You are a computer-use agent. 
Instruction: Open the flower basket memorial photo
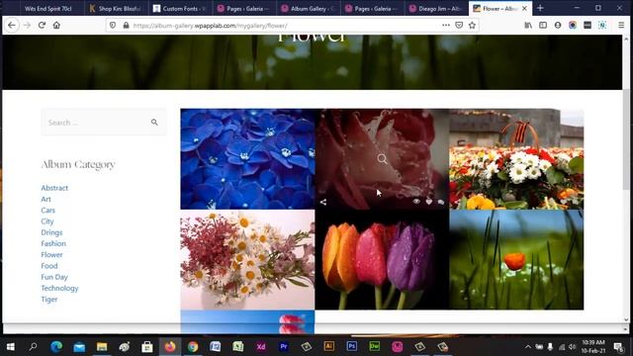[x=516, y=159]
